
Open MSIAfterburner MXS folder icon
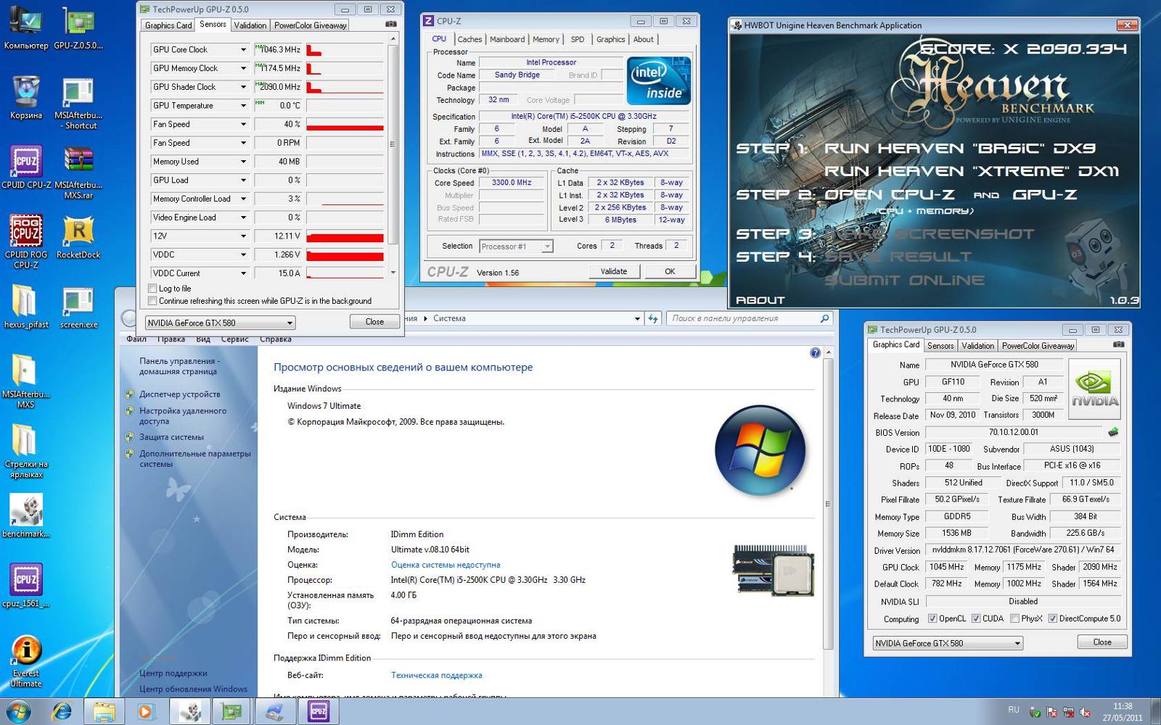26,381
